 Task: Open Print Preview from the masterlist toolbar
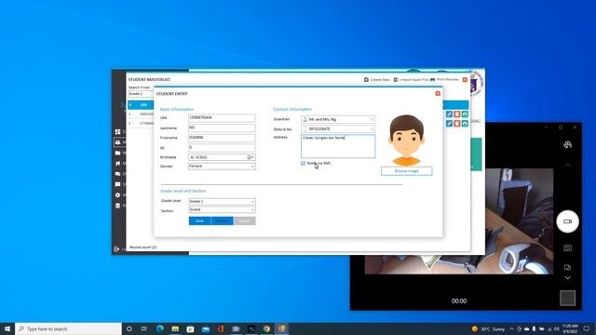(444, 80)
